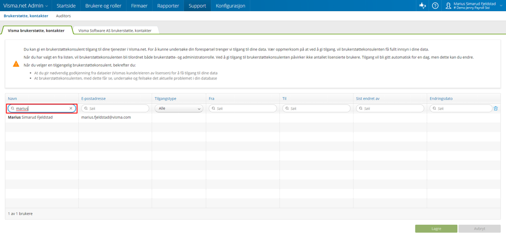Click the trash icon to clear filters
506x238 pixels.
tap(496, 109)
